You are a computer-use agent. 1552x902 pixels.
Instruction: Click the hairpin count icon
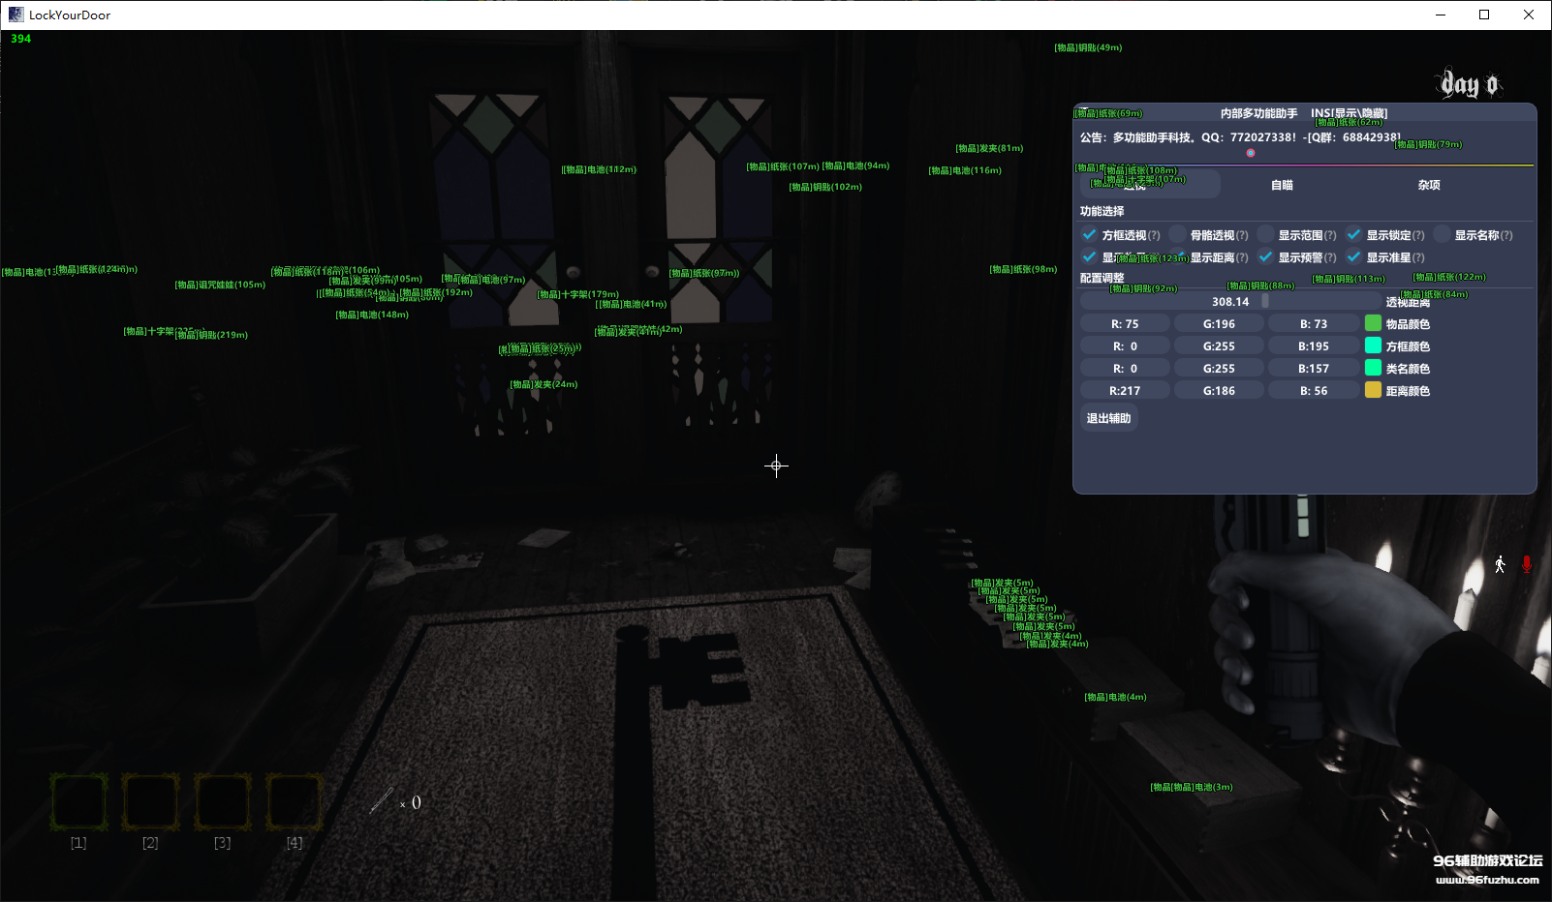click(x=382, y=801)
